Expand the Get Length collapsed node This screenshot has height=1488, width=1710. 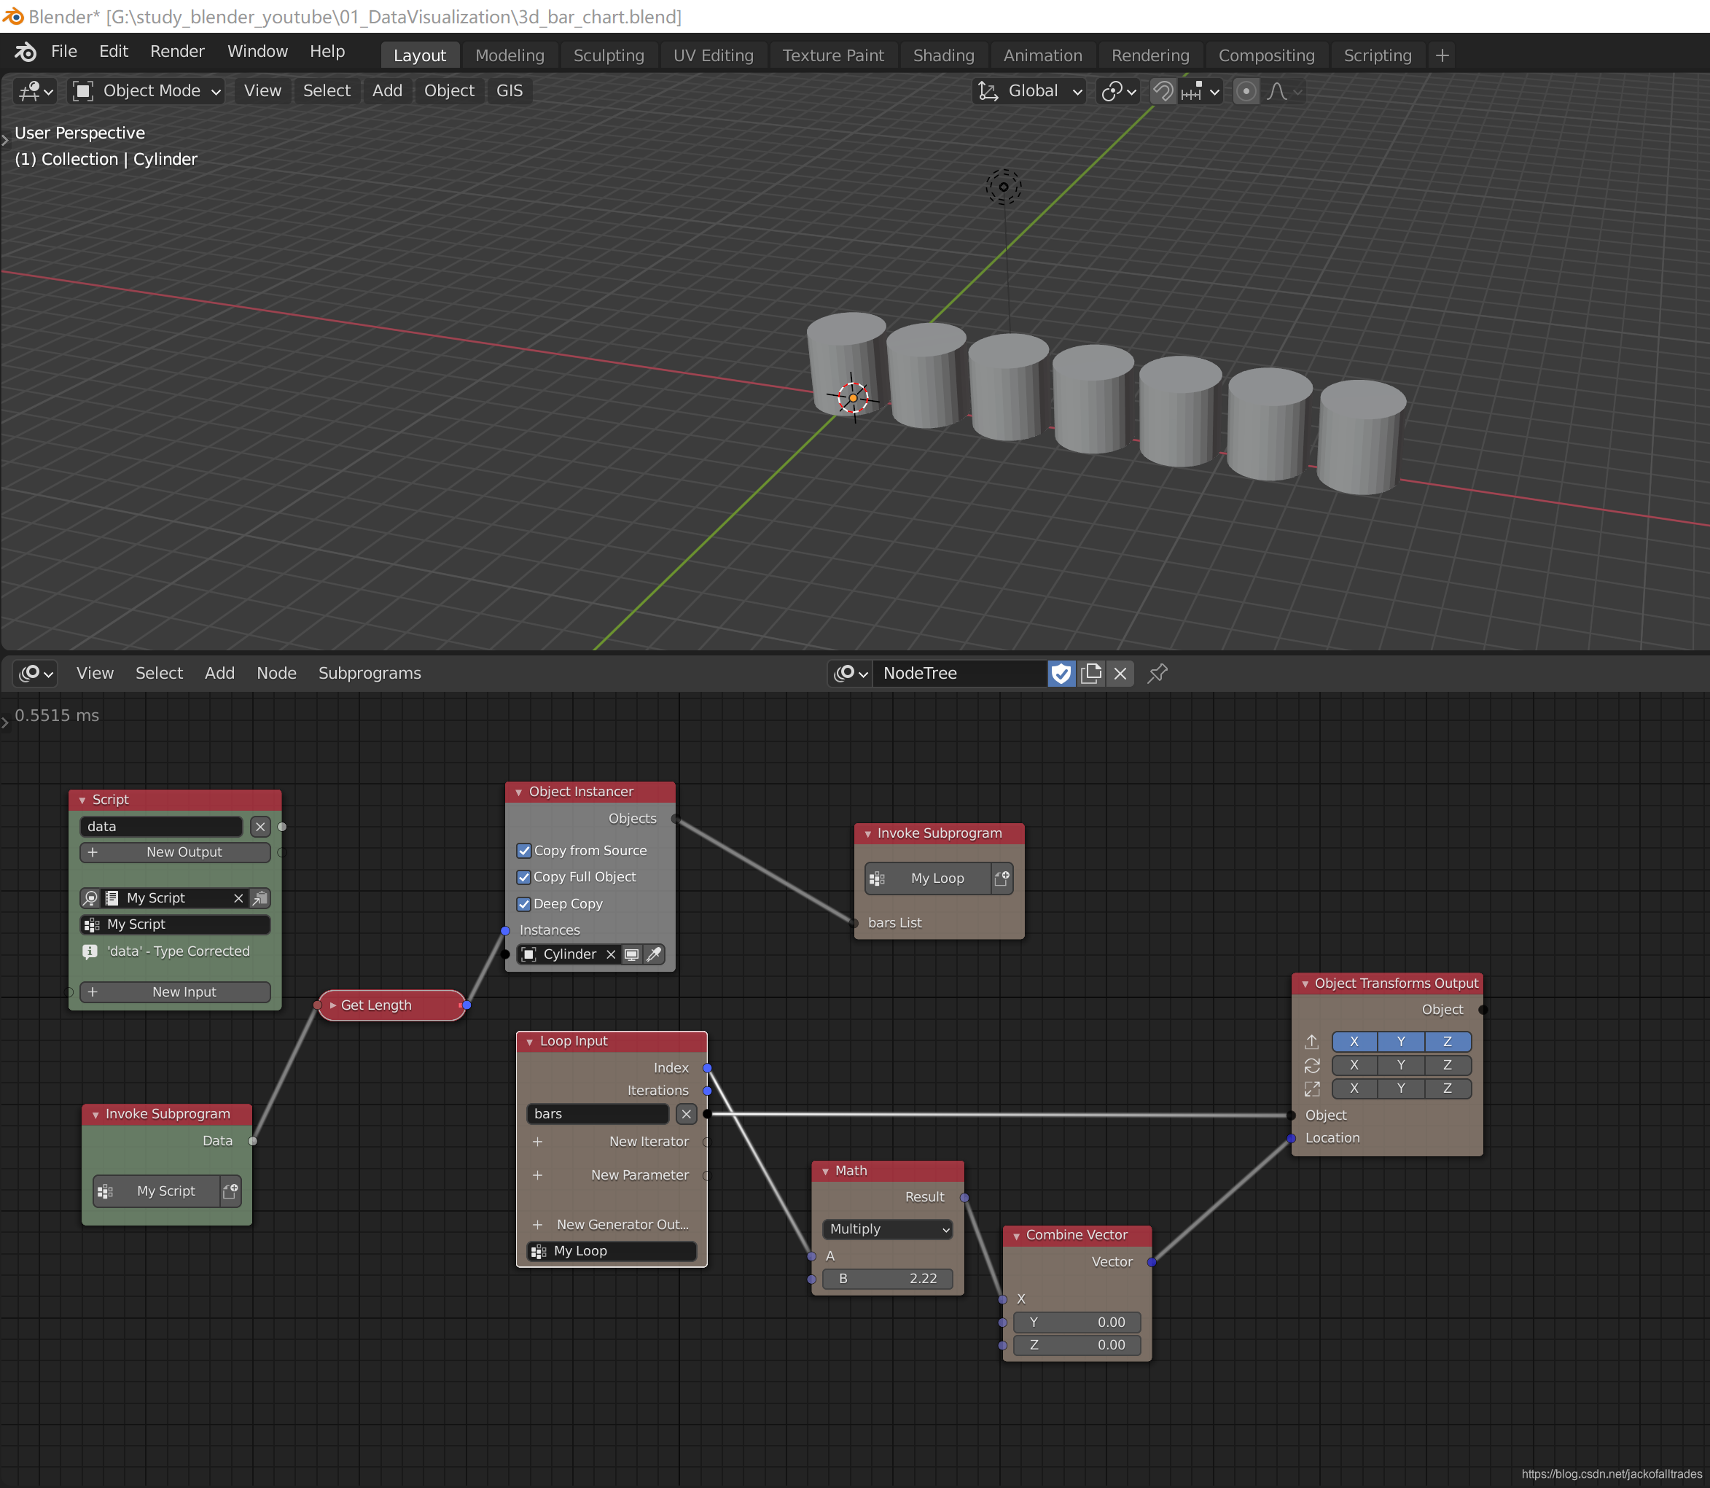pyautogui.click(x=333, y=1005)
